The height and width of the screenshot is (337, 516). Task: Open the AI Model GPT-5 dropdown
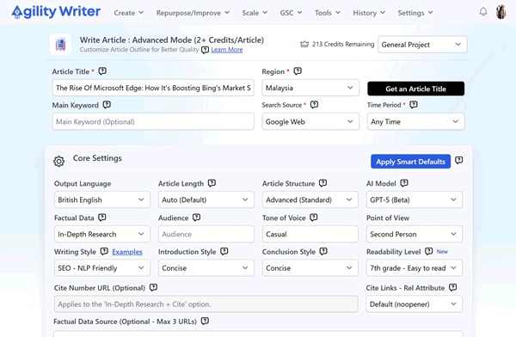pyautogui.click(x=415, y=199)
